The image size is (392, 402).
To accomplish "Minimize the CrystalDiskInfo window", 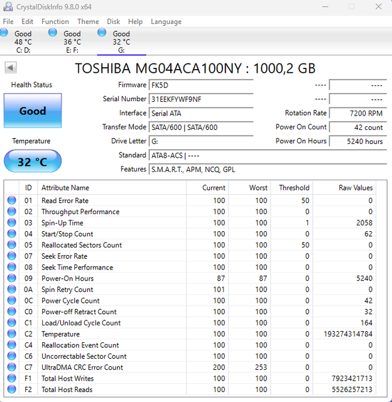I will (325, 7).
